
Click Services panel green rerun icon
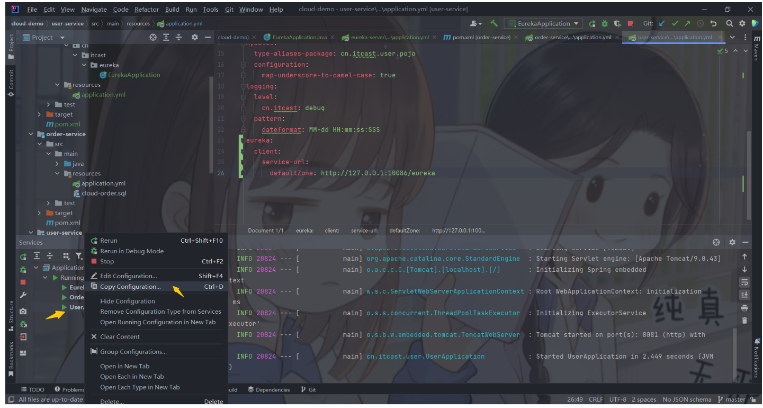pyautogui.click(x=23, y=256)
